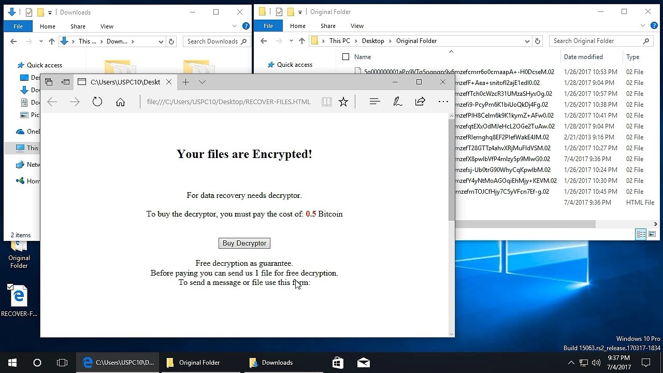This screenshot has height=373, width=663.
Task: Open Reading view icon in Edge
Action: click(x=326, y=102)
